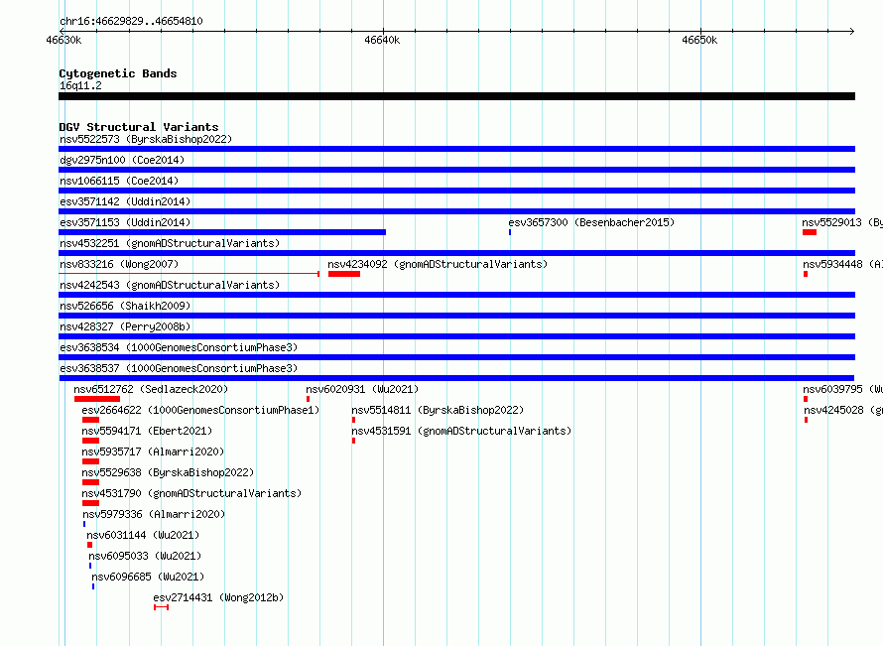The height and width of the screenshot is (646, 883).
Task: Select the nsv6031144 (Wu2021) label
Action: coord(143,535)
